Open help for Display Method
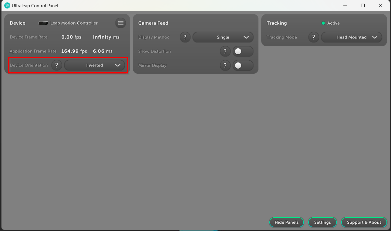 pyautogui.click(x=185, y=37)
